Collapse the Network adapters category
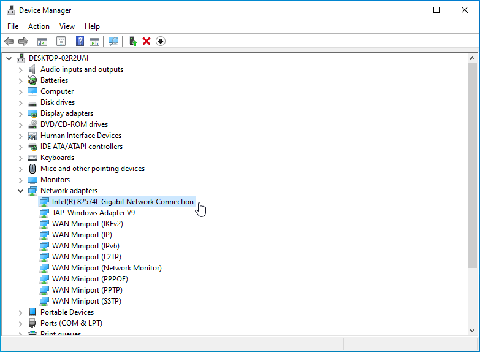 pyautogui.click(x=20, y=191)
